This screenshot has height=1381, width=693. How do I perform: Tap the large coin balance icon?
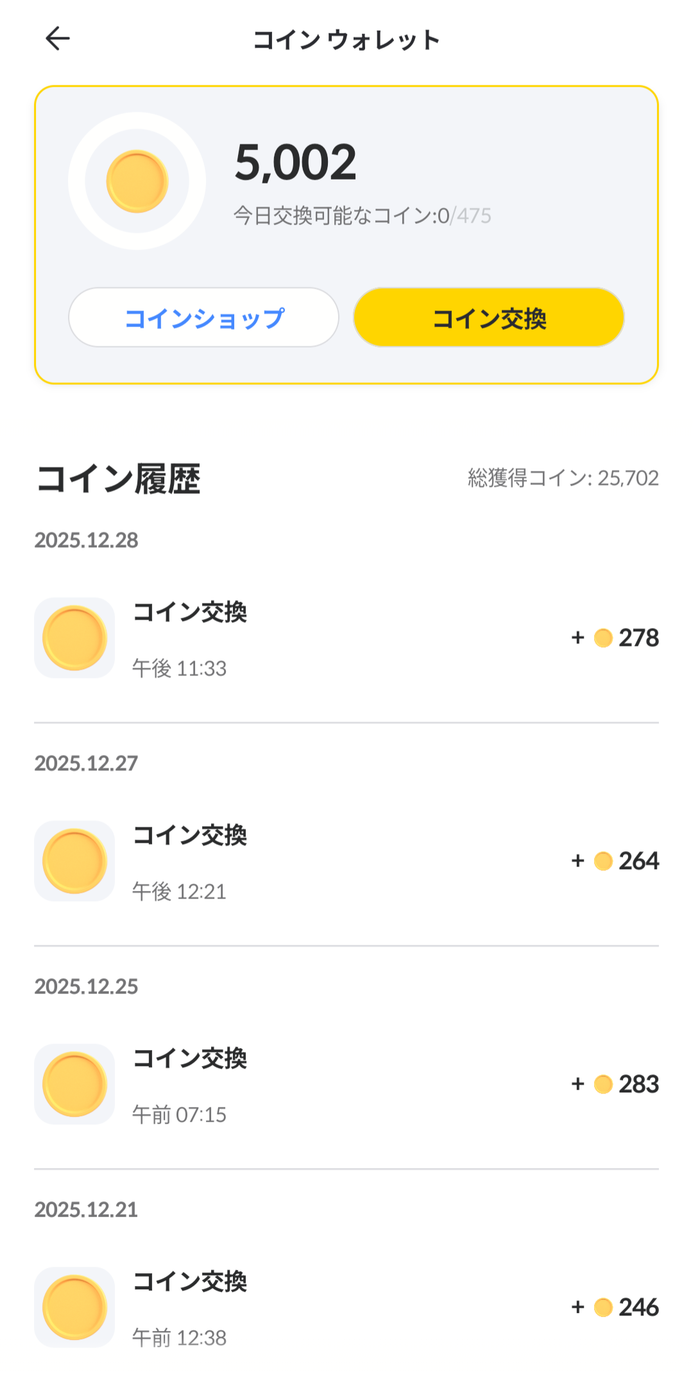click(137, 181)
